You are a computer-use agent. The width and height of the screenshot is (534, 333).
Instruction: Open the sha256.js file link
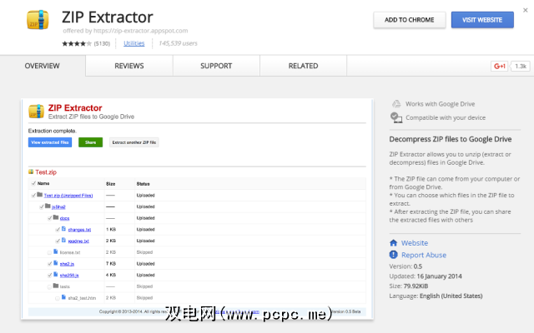[69, 276]
